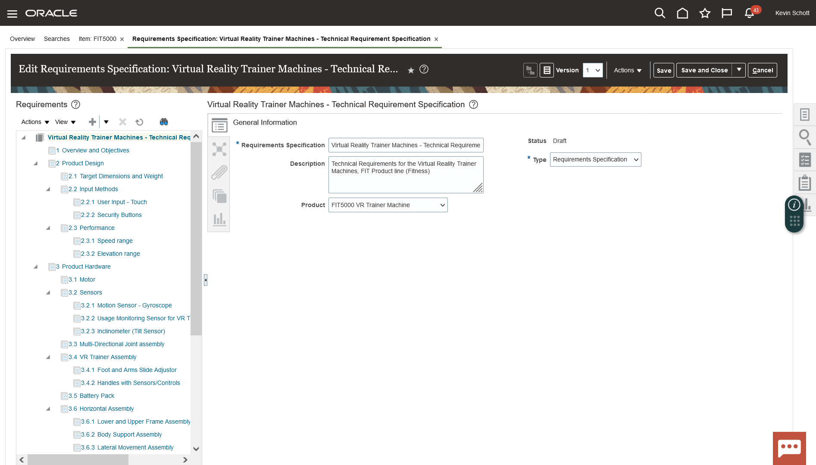Open the Attachments paperclip side tab

(219, 173)
